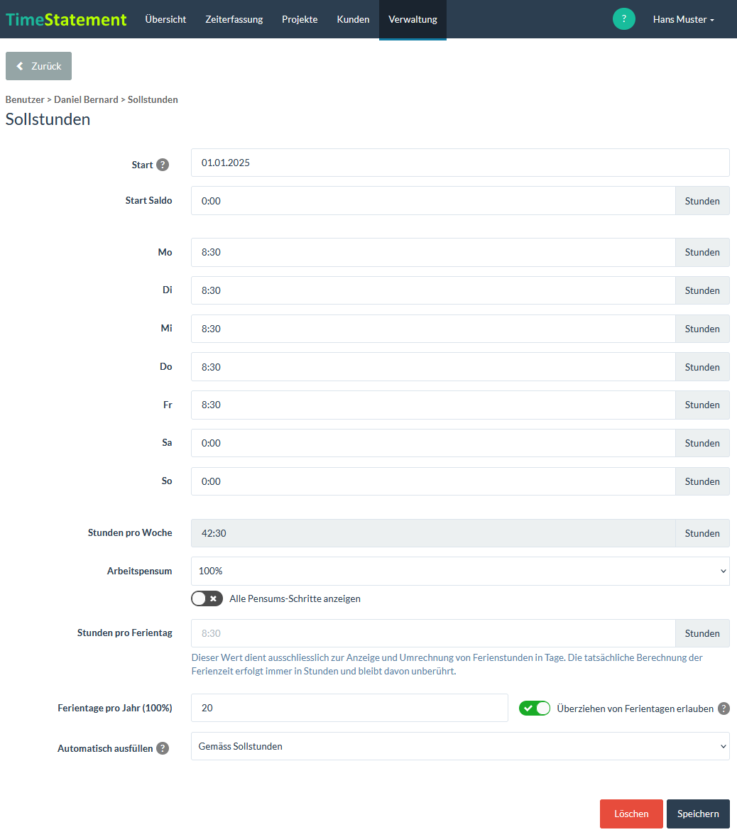Open the Daniel Bernard breadcrumb link
This screenshot has height=837, width=737.
86,100
